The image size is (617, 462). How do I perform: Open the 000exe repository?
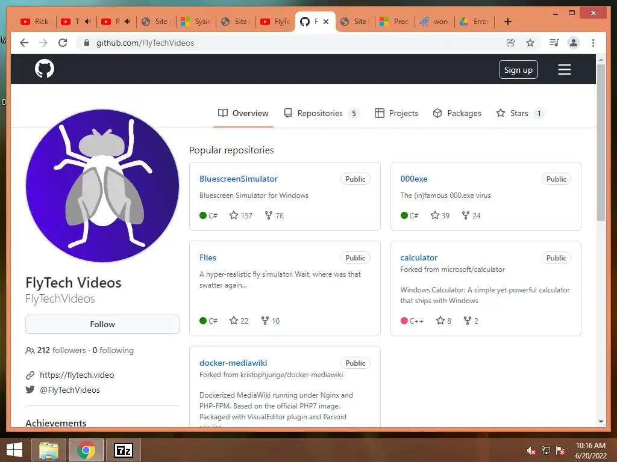coord(413,179)
